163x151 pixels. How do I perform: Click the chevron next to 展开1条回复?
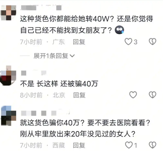[x=72, y=56]
